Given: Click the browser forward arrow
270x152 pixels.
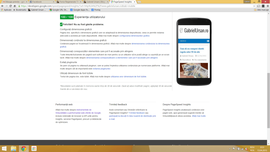Looking at the screenshot, I should point(6,6).
